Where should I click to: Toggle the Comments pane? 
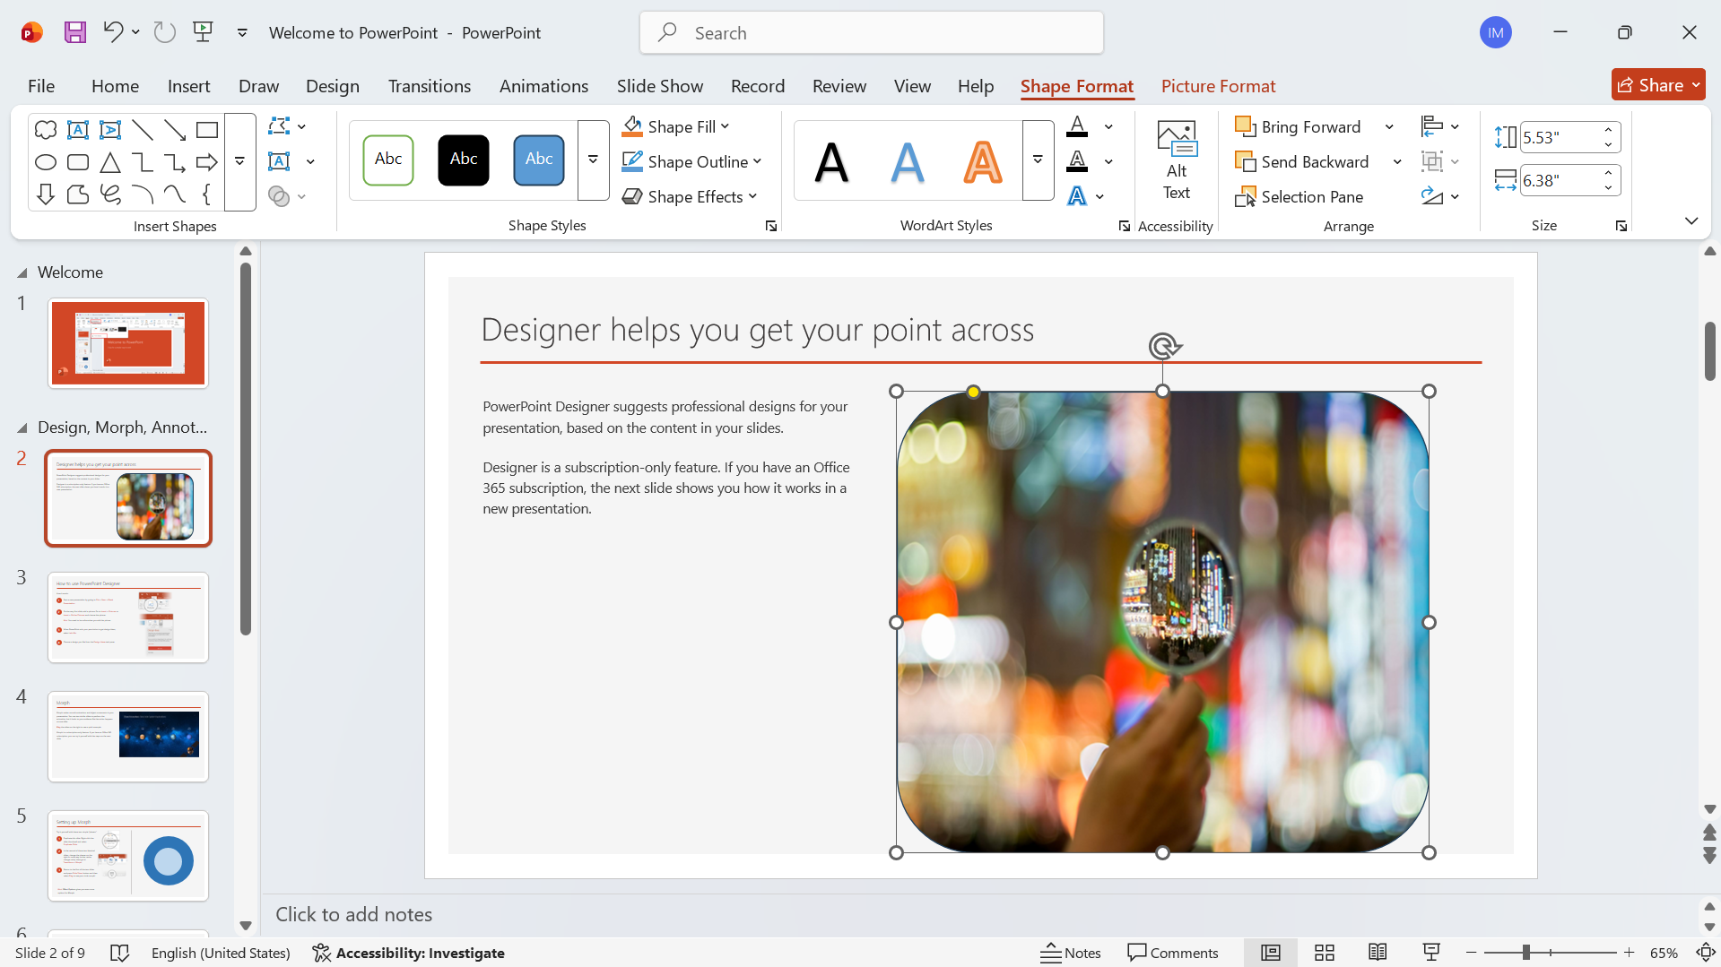click(x=1173, y=953)
